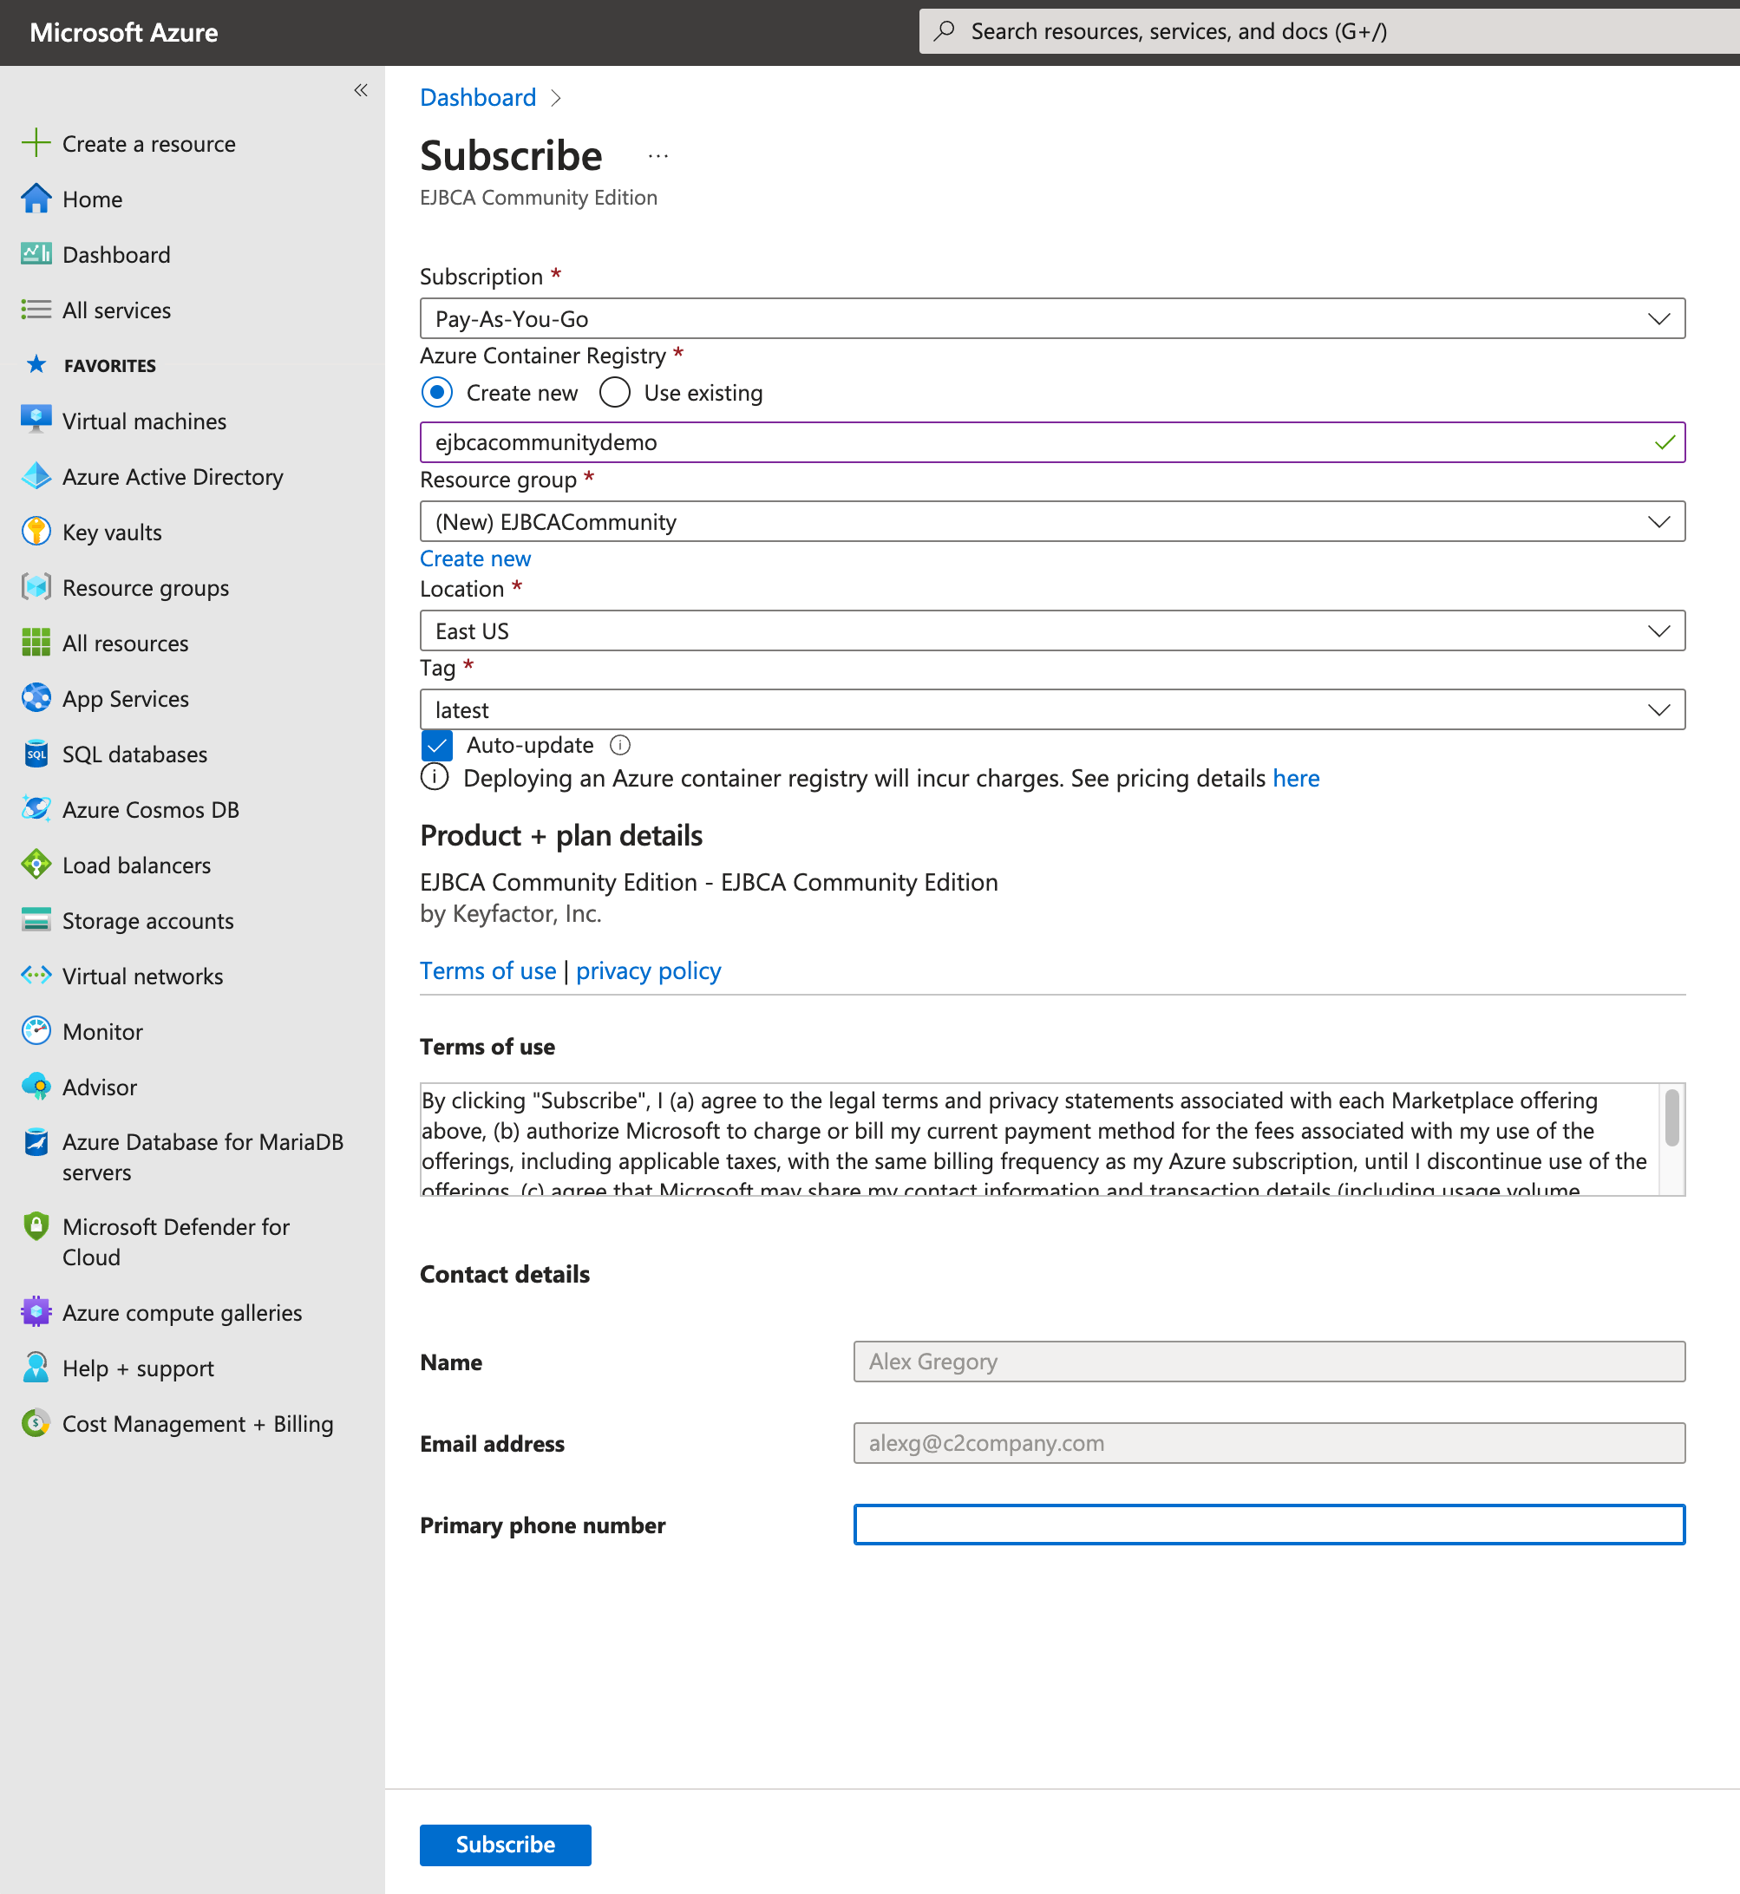Open SQL databases
Viewport: 1740px width, 1894px height.
(134, 754)
